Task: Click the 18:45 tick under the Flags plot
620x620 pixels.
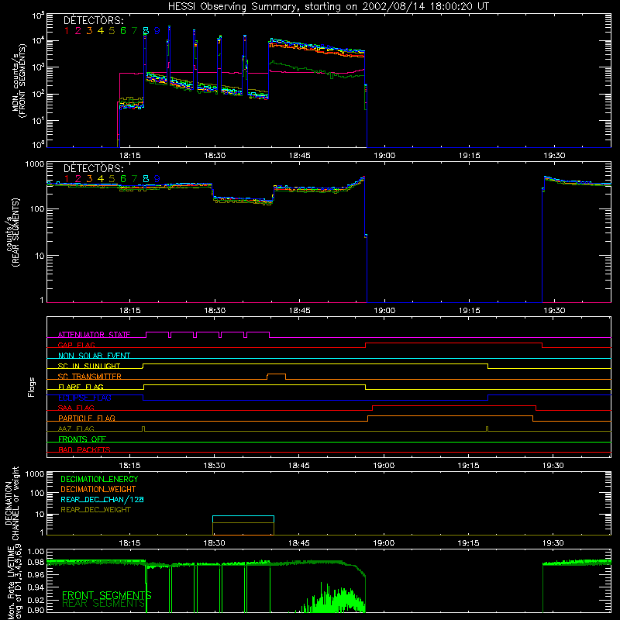Action: [299, 466]
